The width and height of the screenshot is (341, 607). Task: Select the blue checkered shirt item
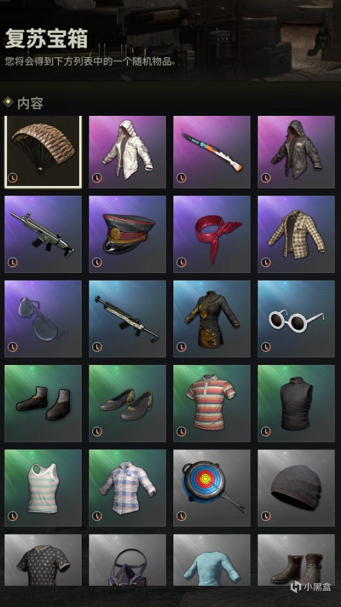click(x=127, y=488)
